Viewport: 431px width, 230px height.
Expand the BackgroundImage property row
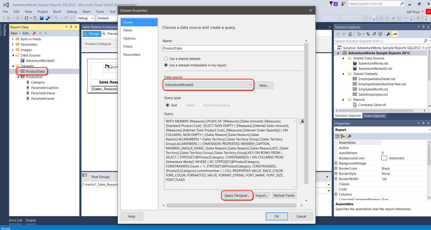(x=336, y=163)
